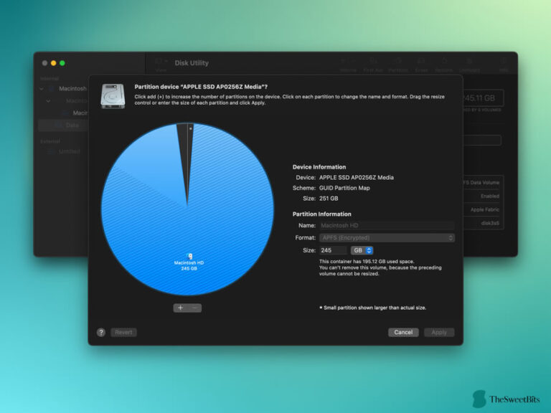The image size is (551, 413).
Task: Click the 'Partition Information' heading
Action: tap(322, 214)
